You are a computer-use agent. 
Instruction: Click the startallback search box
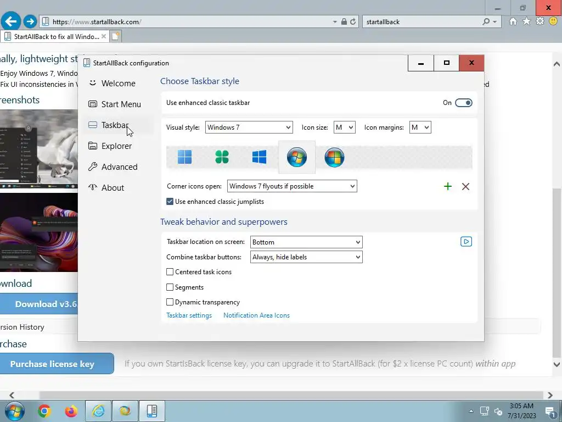[x=422, y=21]
